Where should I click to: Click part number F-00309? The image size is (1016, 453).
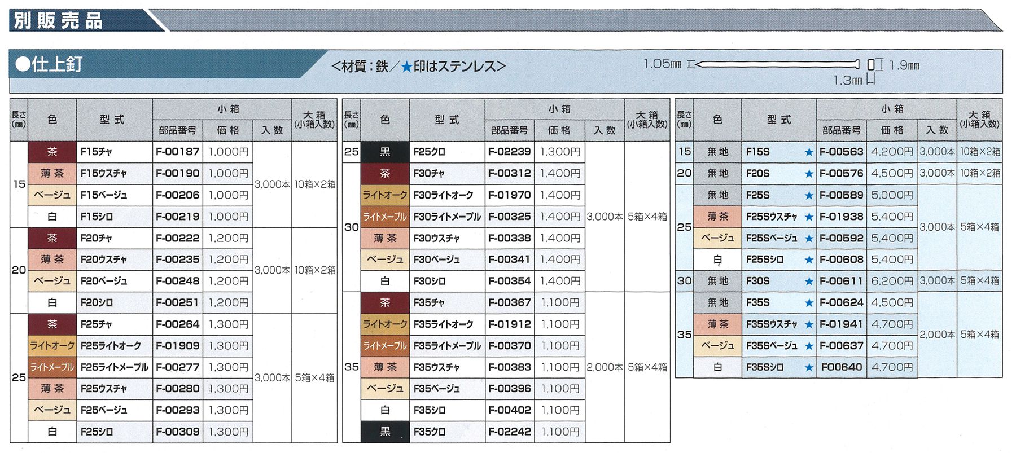178,432
